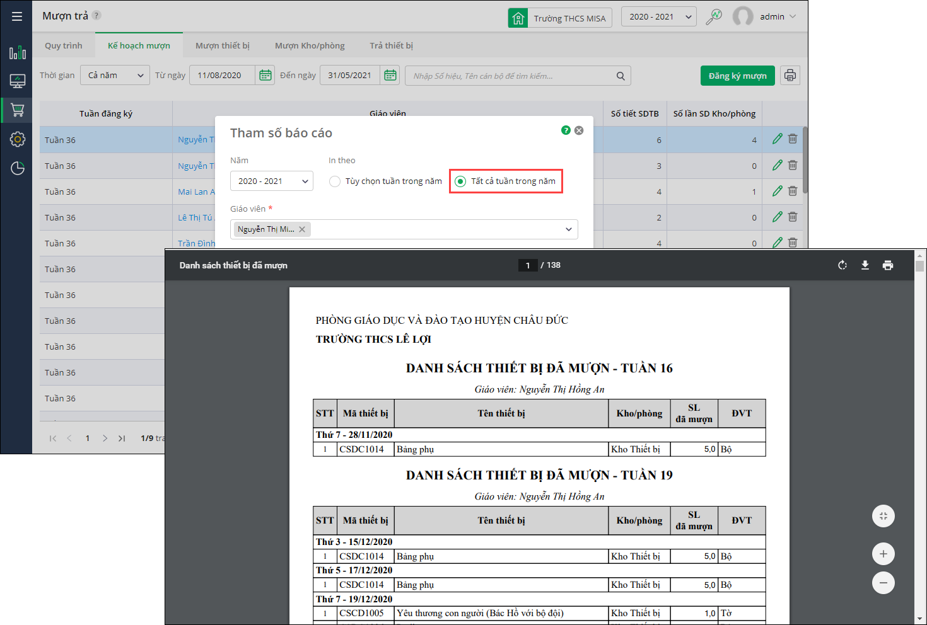Click the printer icon next to Đăng ký mượn

coord(790,76)
